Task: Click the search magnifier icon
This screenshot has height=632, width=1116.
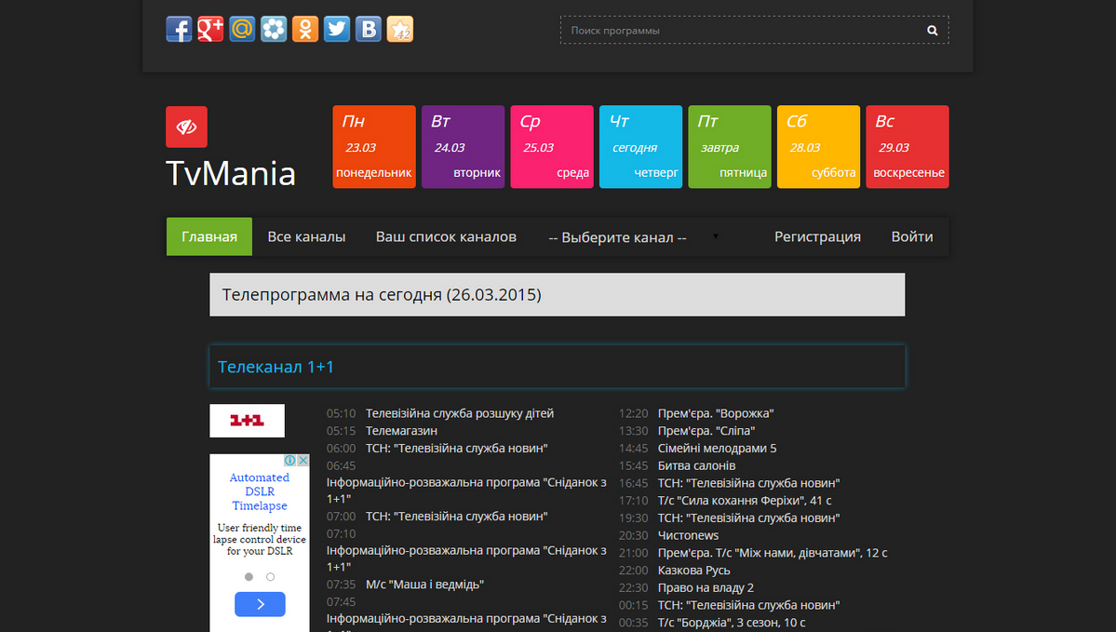Action: [x=933, y=31]
